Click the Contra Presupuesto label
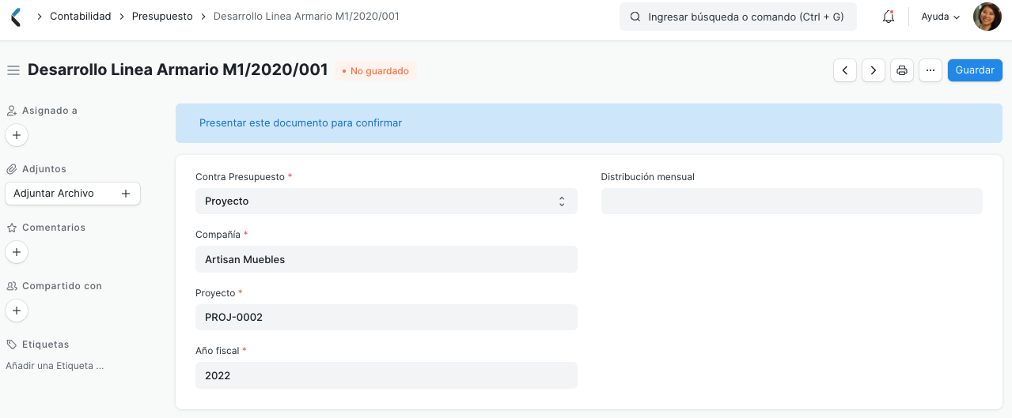1012x418 pixels. click(x=240, y=177)
